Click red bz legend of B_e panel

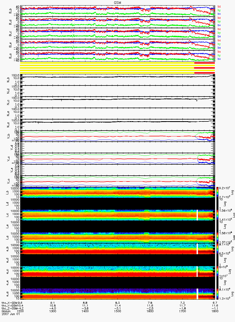click(219, 40)
